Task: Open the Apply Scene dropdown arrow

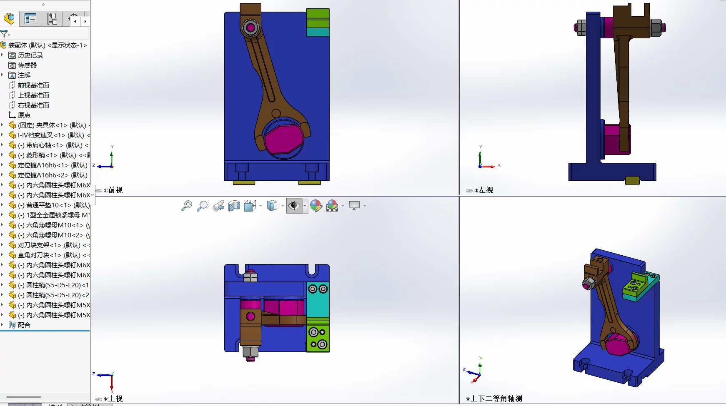Action: (343, 206)
